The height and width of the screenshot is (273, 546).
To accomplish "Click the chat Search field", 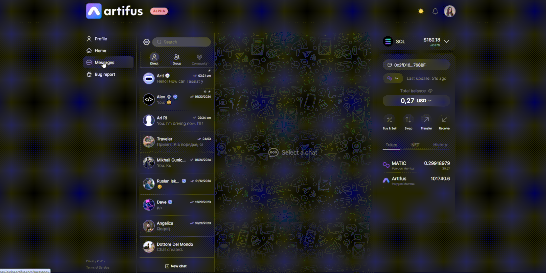I will [x=181, y=42].
